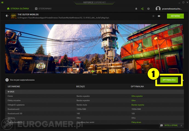Click the OPTYMALNA column header
The width and height of the screenshot is (189, 131).
click(137, 86)
